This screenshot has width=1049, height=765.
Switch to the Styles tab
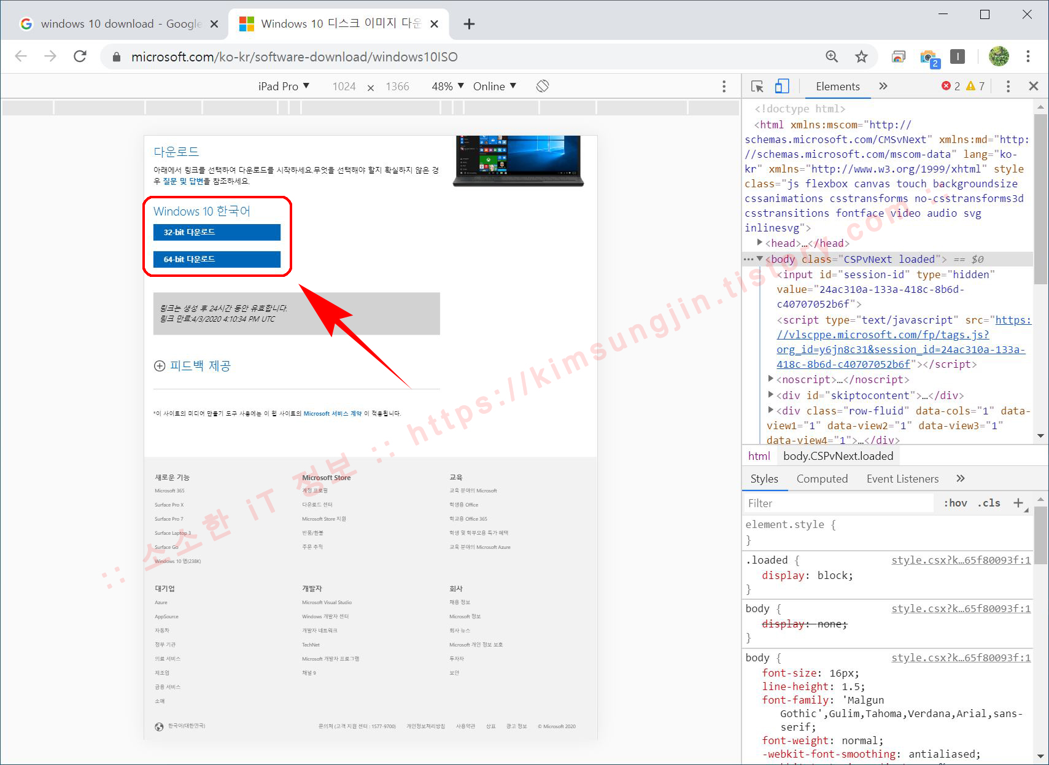pos(764,478)
